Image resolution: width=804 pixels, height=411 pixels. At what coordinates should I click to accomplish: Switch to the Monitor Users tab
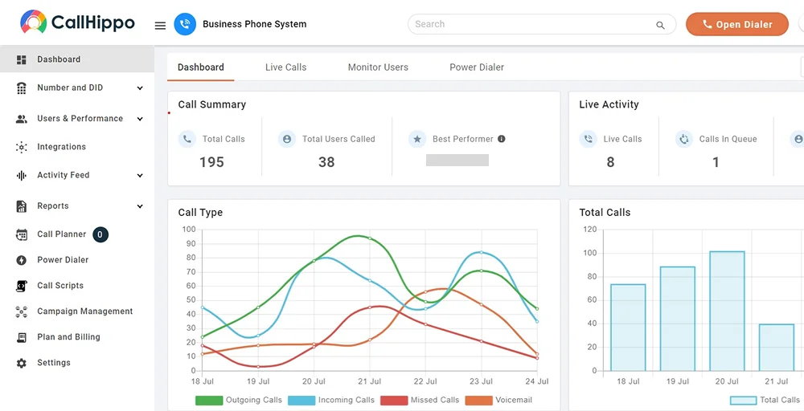coord(378,67)
